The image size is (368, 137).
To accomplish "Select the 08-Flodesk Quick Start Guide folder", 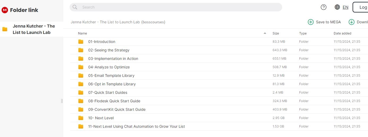I will [x=114, y=101].
